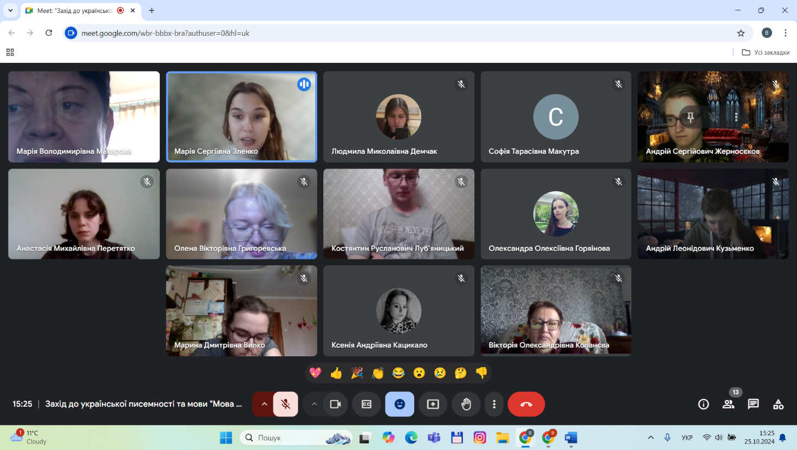This screenshot has height=450, width=797.
Task: Open the Усі закладки bookmarks folder
Action: 766,53
